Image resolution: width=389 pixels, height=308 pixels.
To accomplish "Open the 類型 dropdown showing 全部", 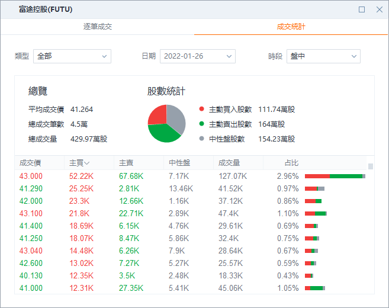I will tap(72, 56).
